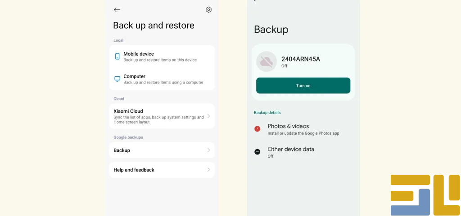Expand Google Backup row using its chevron
Image resolution: width=461 pixels, height=216 pixels.
[x=208, y=150]
